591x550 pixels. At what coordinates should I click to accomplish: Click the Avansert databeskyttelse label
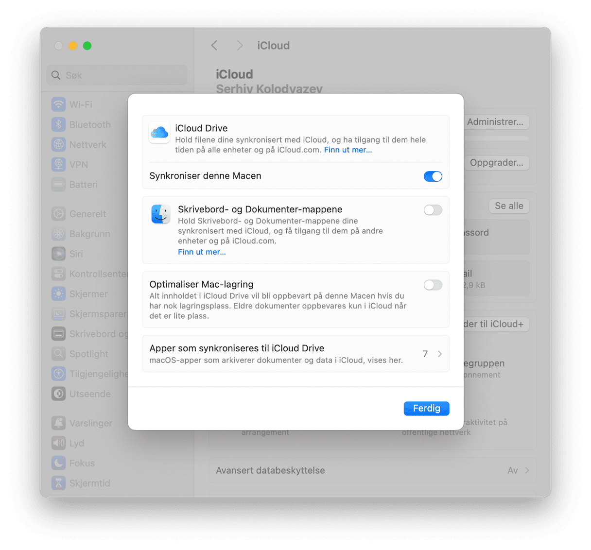(270, 470)
